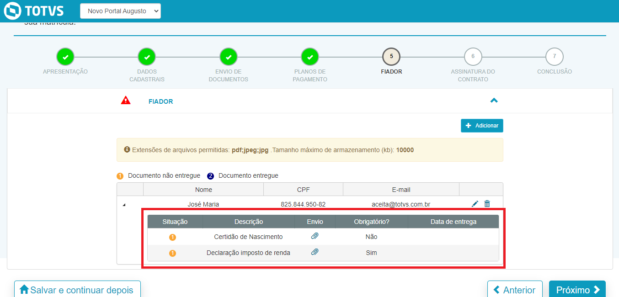The height and width of the screenshot is (297, 619).
Task: Collapse José Maria row with triangle
Action: click(124, 205)
